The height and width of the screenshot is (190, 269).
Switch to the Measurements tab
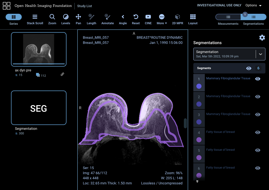pyautogui.click(x=227, y=17)
